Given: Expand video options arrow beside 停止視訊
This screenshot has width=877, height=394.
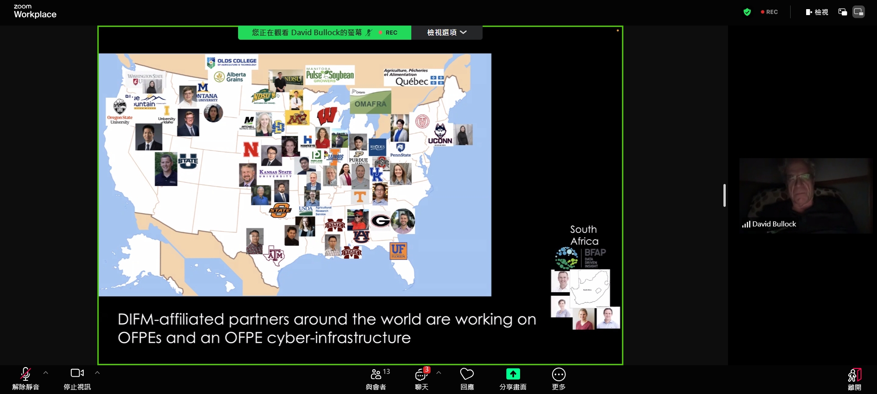Looking at the screenshot, I should click(97, 373).
